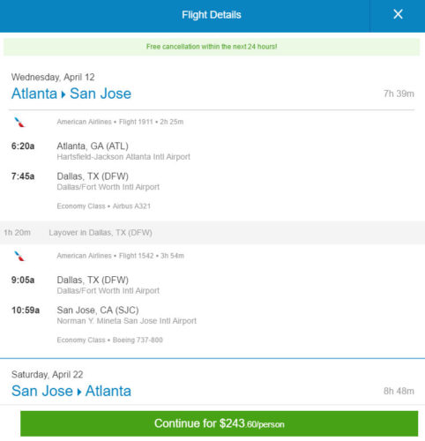This screenshot has height=441, width=425.
Task: Click Layover in Dallas, TX (DFW) row
Action: coord(212,233)
